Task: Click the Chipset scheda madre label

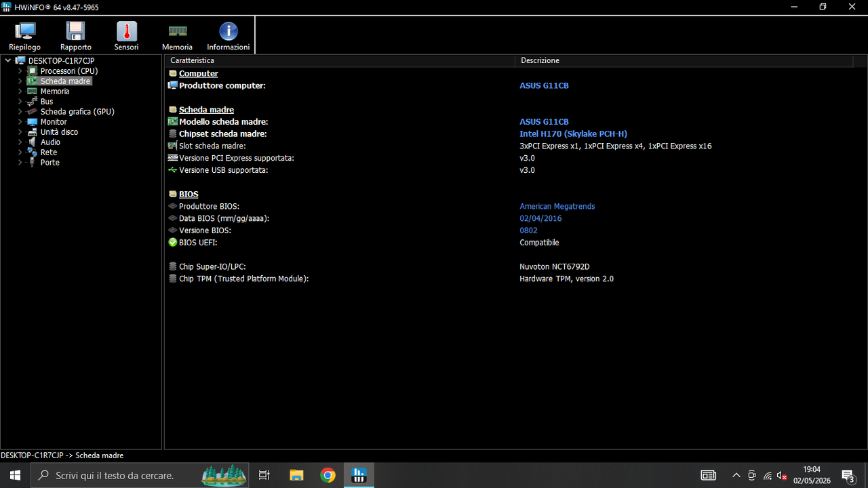Action: (223, 134)
